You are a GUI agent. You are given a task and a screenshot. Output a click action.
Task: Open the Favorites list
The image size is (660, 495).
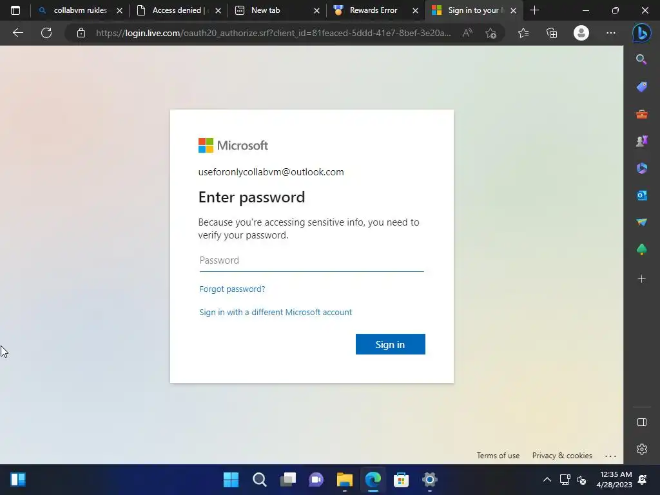[x=523, y=33]
